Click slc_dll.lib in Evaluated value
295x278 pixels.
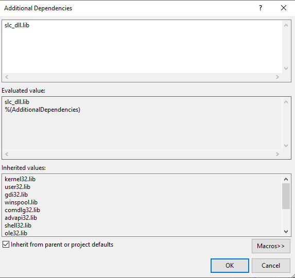(x=17, y=102)
